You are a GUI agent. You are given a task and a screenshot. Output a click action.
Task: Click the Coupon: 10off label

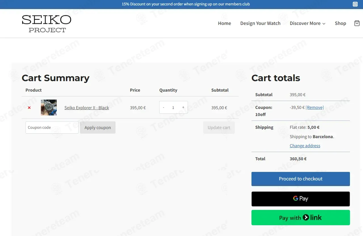click(264, 111)
